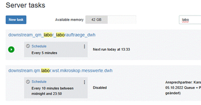
Task: Open the three-dot menu for the 'Every 5 minutes' schedule
Action: coord(84,47)
